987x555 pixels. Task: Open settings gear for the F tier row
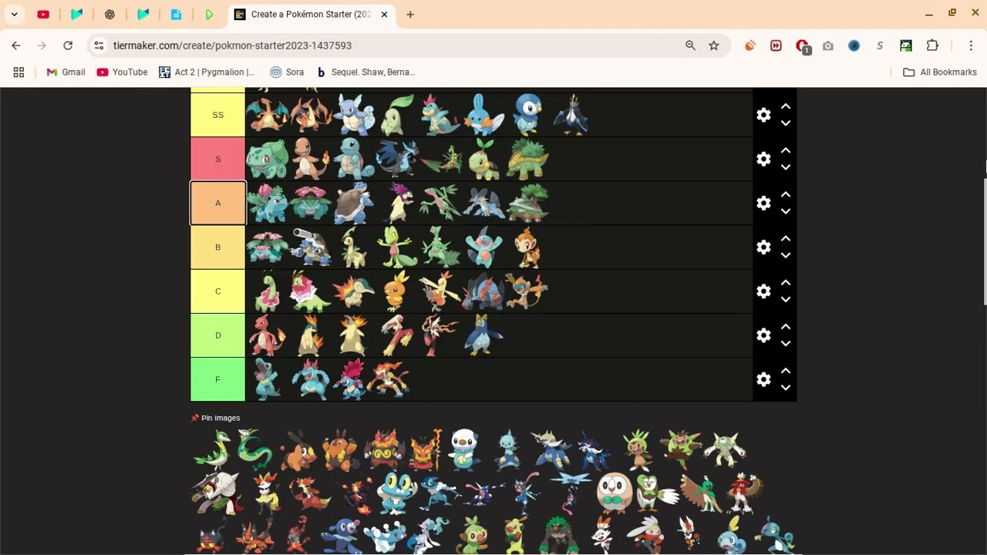[763, 379]
